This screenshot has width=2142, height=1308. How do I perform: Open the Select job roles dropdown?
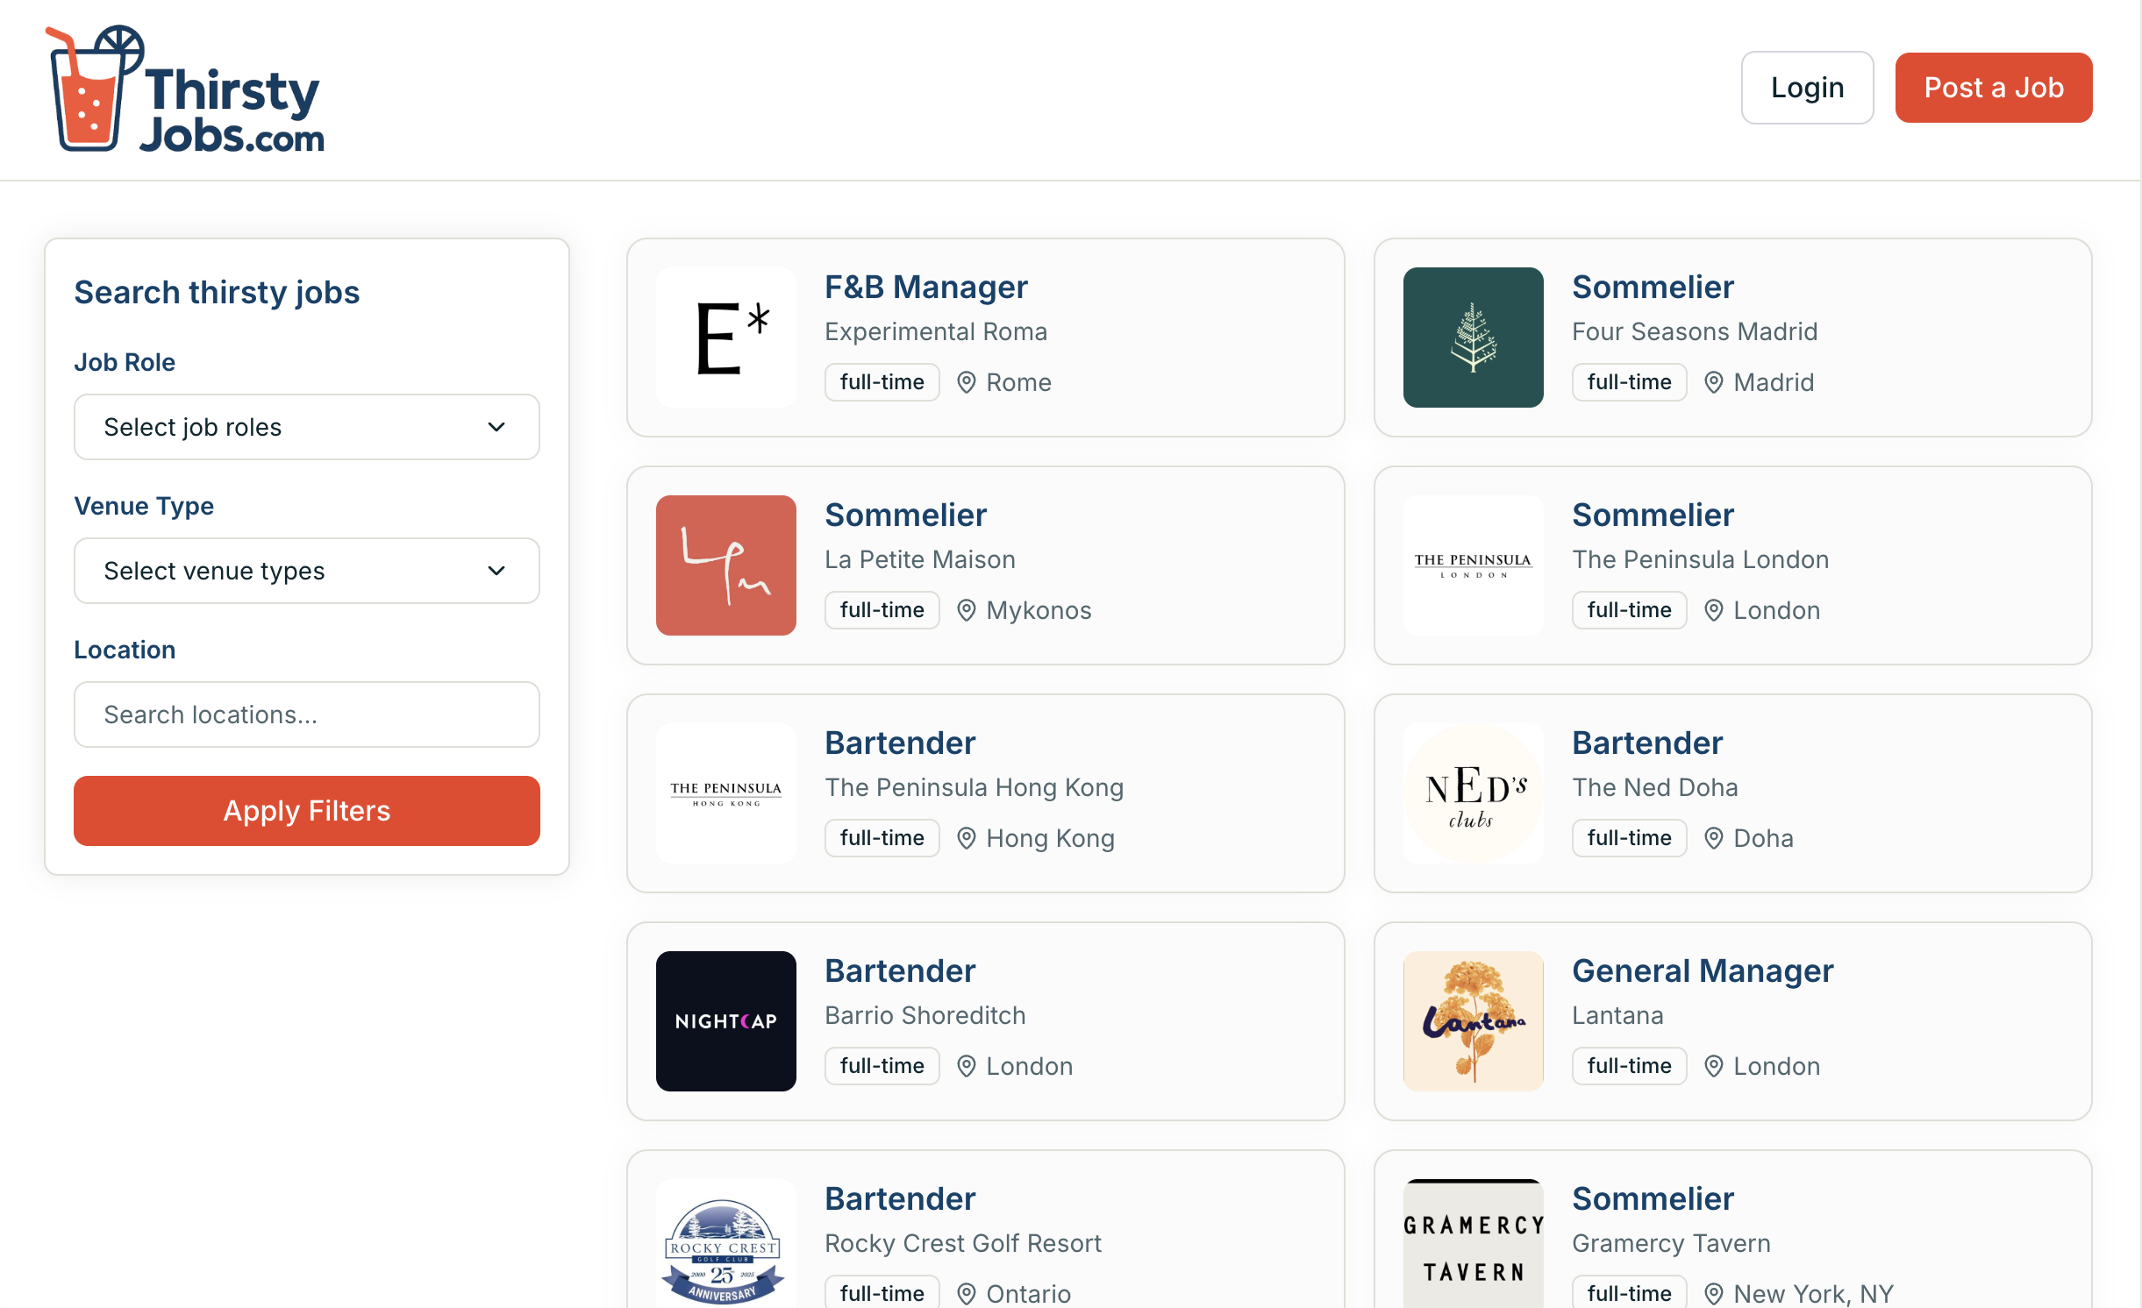click(x=306, y=427)
